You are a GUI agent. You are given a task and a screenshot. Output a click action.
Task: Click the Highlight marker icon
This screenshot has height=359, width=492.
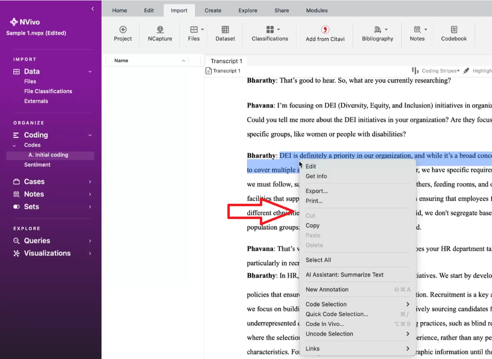point(466,71)
